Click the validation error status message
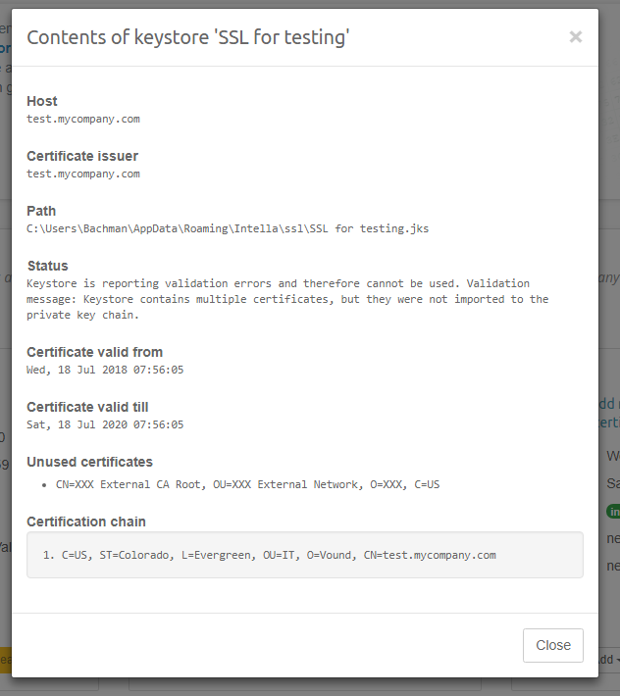The height and width of the screenshot is (696, 620). coord(287,299)
